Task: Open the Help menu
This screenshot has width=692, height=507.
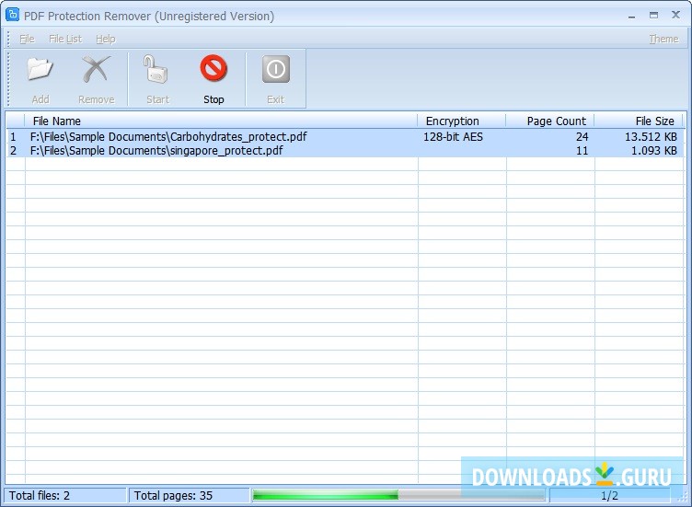Action: coord(106,39)
